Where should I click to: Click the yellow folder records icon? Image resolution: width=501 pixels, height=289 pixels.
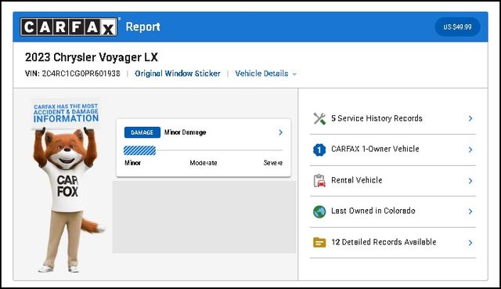coord(319,243)
